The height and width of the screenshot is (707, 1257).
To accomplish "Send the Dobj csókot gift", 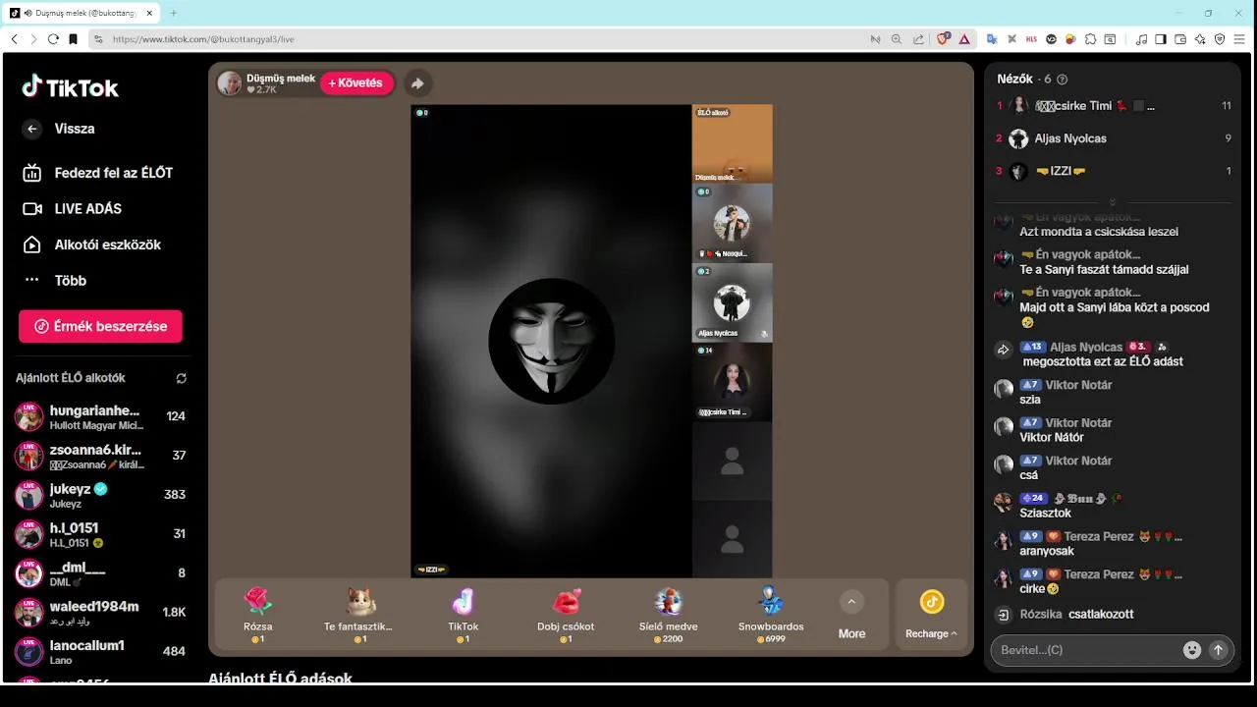I will click(x=566, y=614).
